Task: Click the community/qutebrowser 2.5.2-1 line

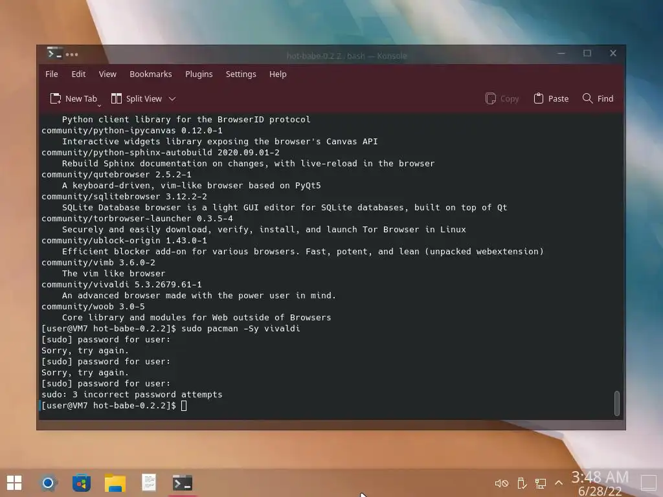Action: pyautogui.click(x=117, y=175)
